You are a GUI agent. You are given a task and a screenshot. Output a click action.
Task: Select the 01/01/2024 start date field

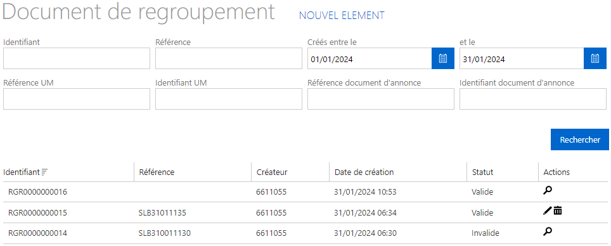(x=370, y=58)
